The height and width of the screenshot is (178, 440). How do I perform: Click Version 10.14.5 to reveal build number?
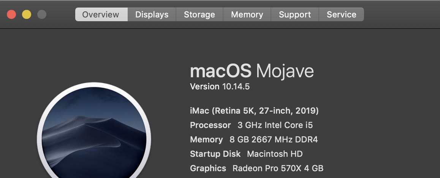point(220,87)
